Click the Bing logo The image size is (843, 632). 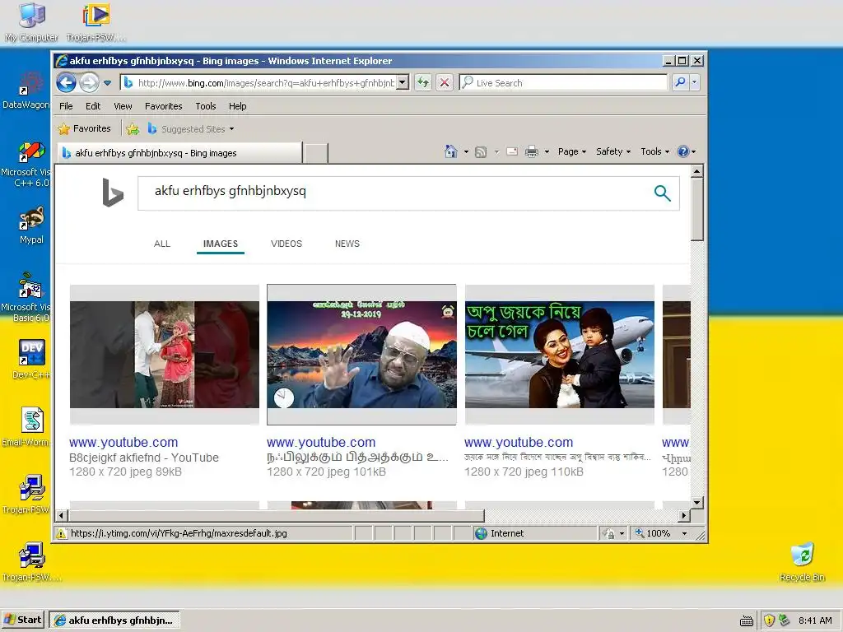pos(112,193)
